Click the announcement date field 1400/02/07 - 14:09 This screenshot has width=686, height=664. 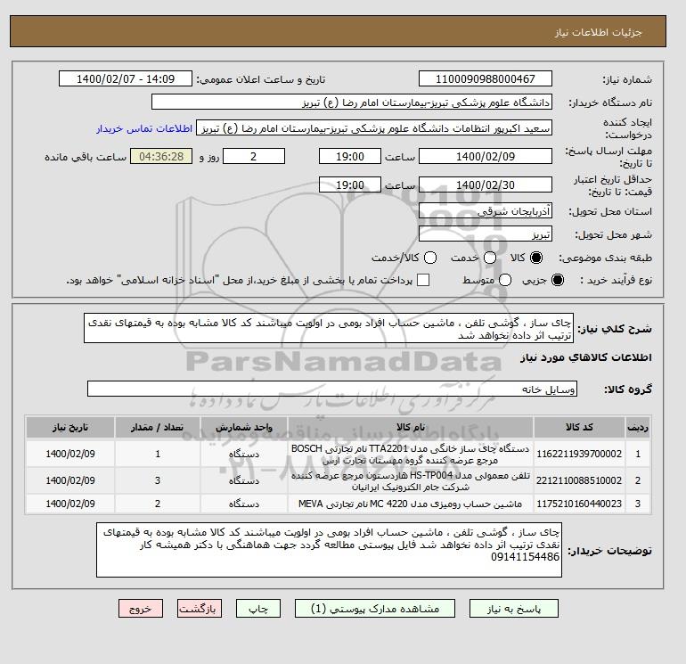click(x=126, y=78)
